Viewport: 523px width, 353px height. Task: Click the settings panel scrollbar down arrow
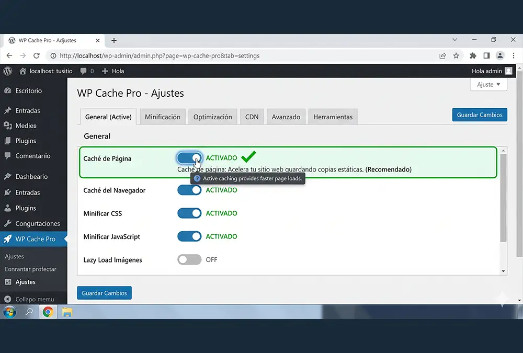[503, 271]
